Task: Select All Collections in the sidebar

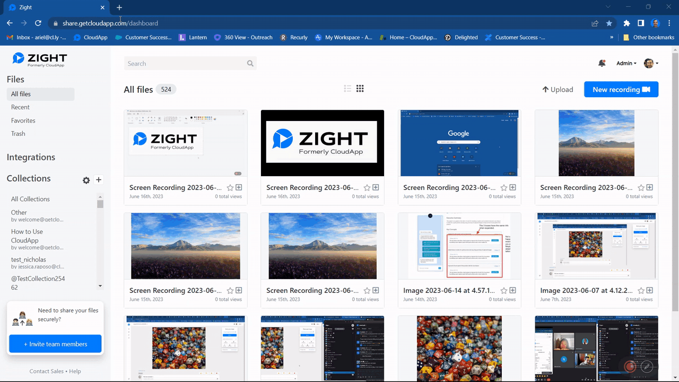Action: coord(30,199)
